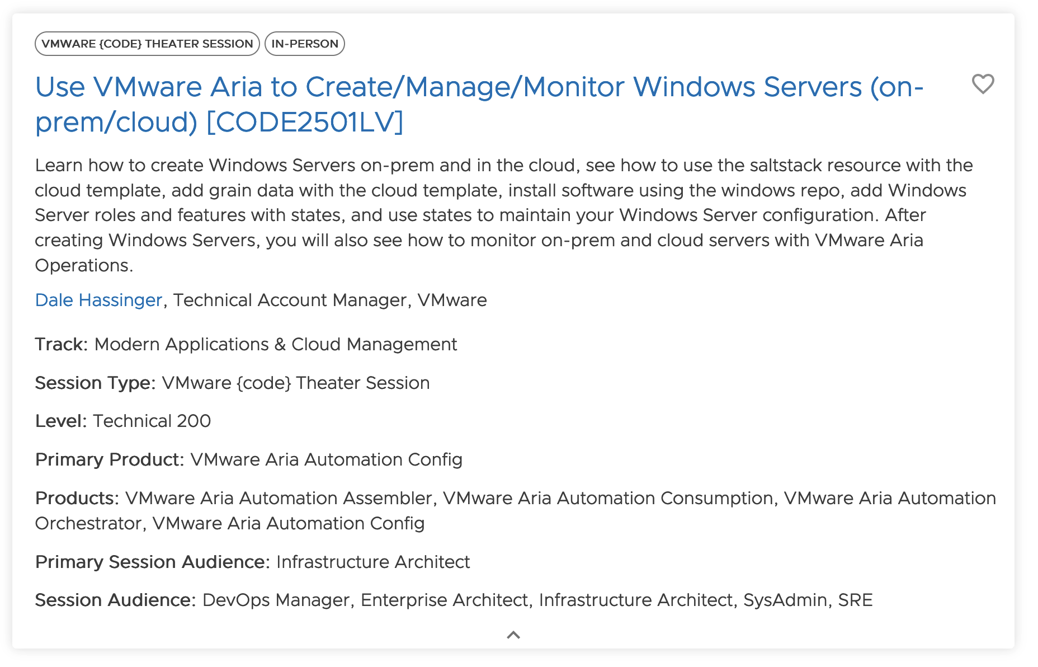Click the Technical 200 level value
Viewport: 1038px width, 667px height.
[x=152, y=421]
